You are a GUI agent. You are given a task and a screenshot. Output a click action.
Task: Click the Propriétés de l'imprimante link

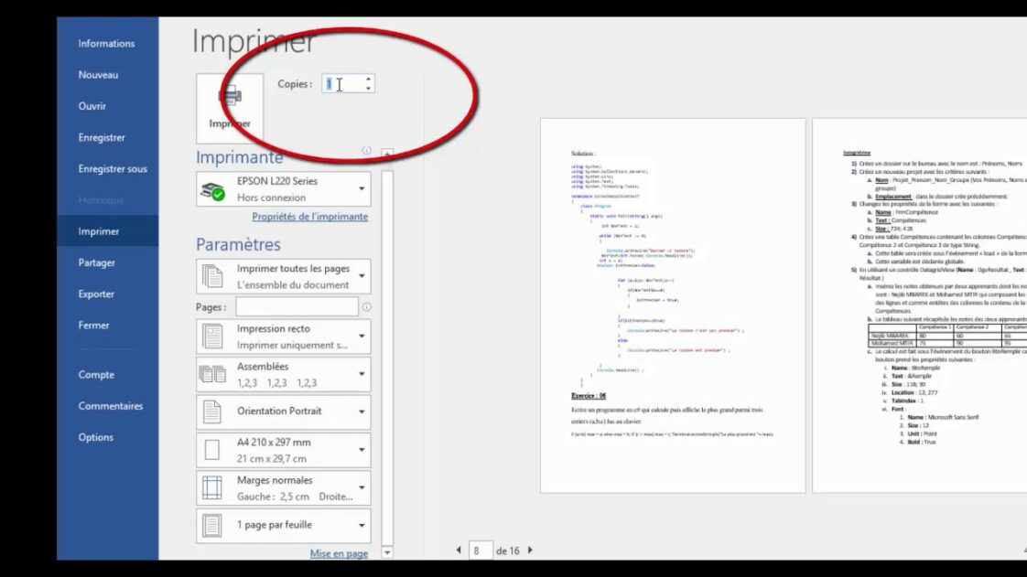308,217
